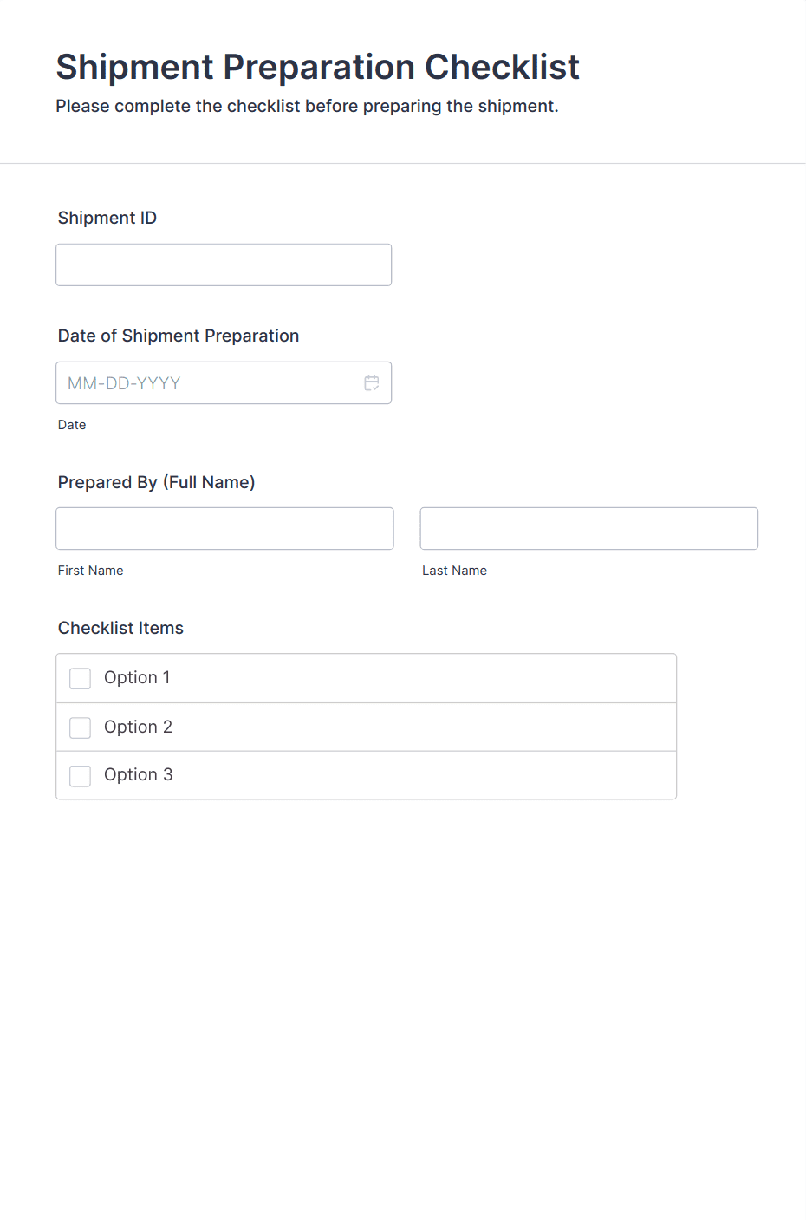Click the "Option 2" label text
Viewport: 806px width, 1220px height.
(x=138, y=727)
